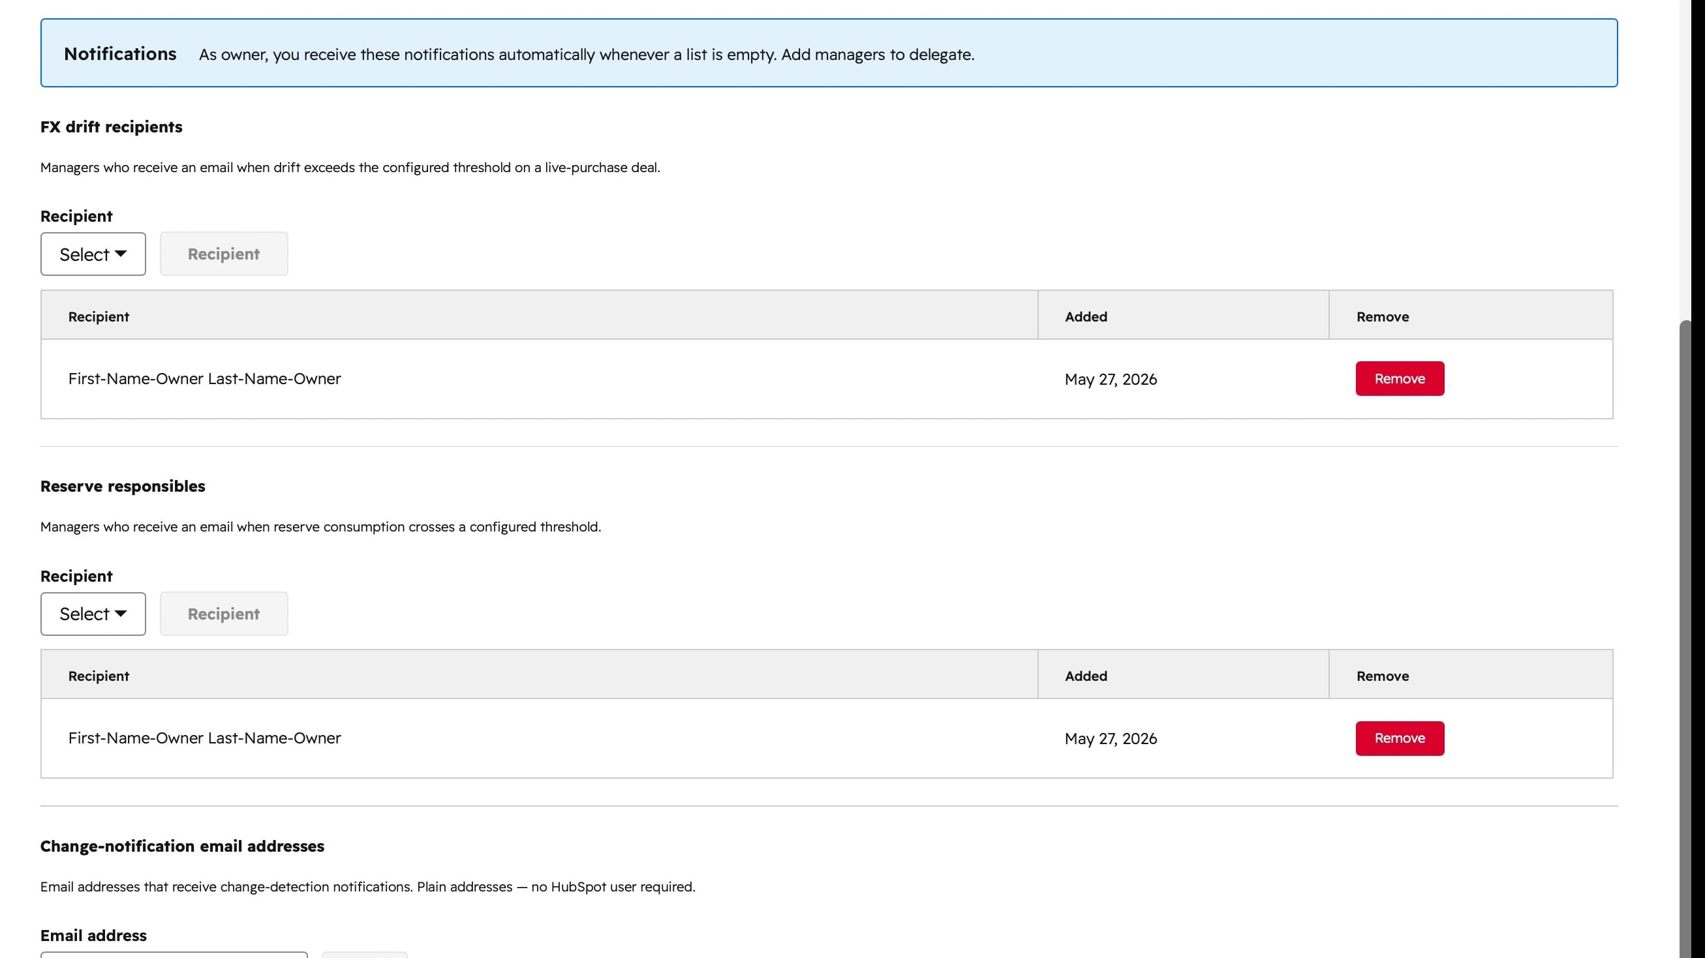Click May 27, 2026 date in Reserve responsibles table
Viewport: 1705px width, 958px height.
pyautogui.click(x=1111, y=738)
